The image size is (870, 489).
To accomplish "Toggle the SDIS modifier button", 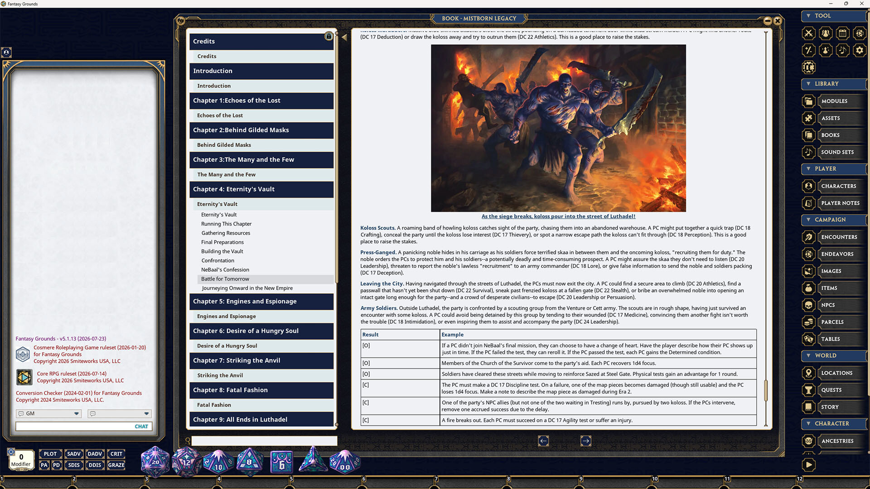I will pos(74,465).
